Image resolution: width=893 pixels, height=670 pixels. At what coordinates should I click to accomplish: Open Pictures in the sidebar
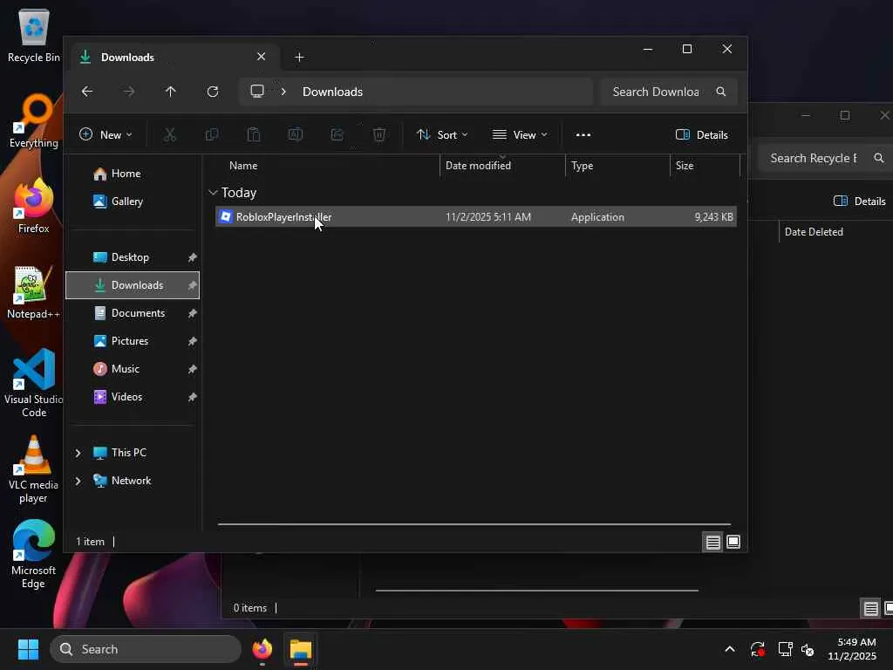pyautogui.click(x=133, y=341)
